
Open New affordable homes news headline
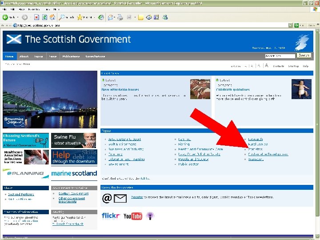pos(120,90)
